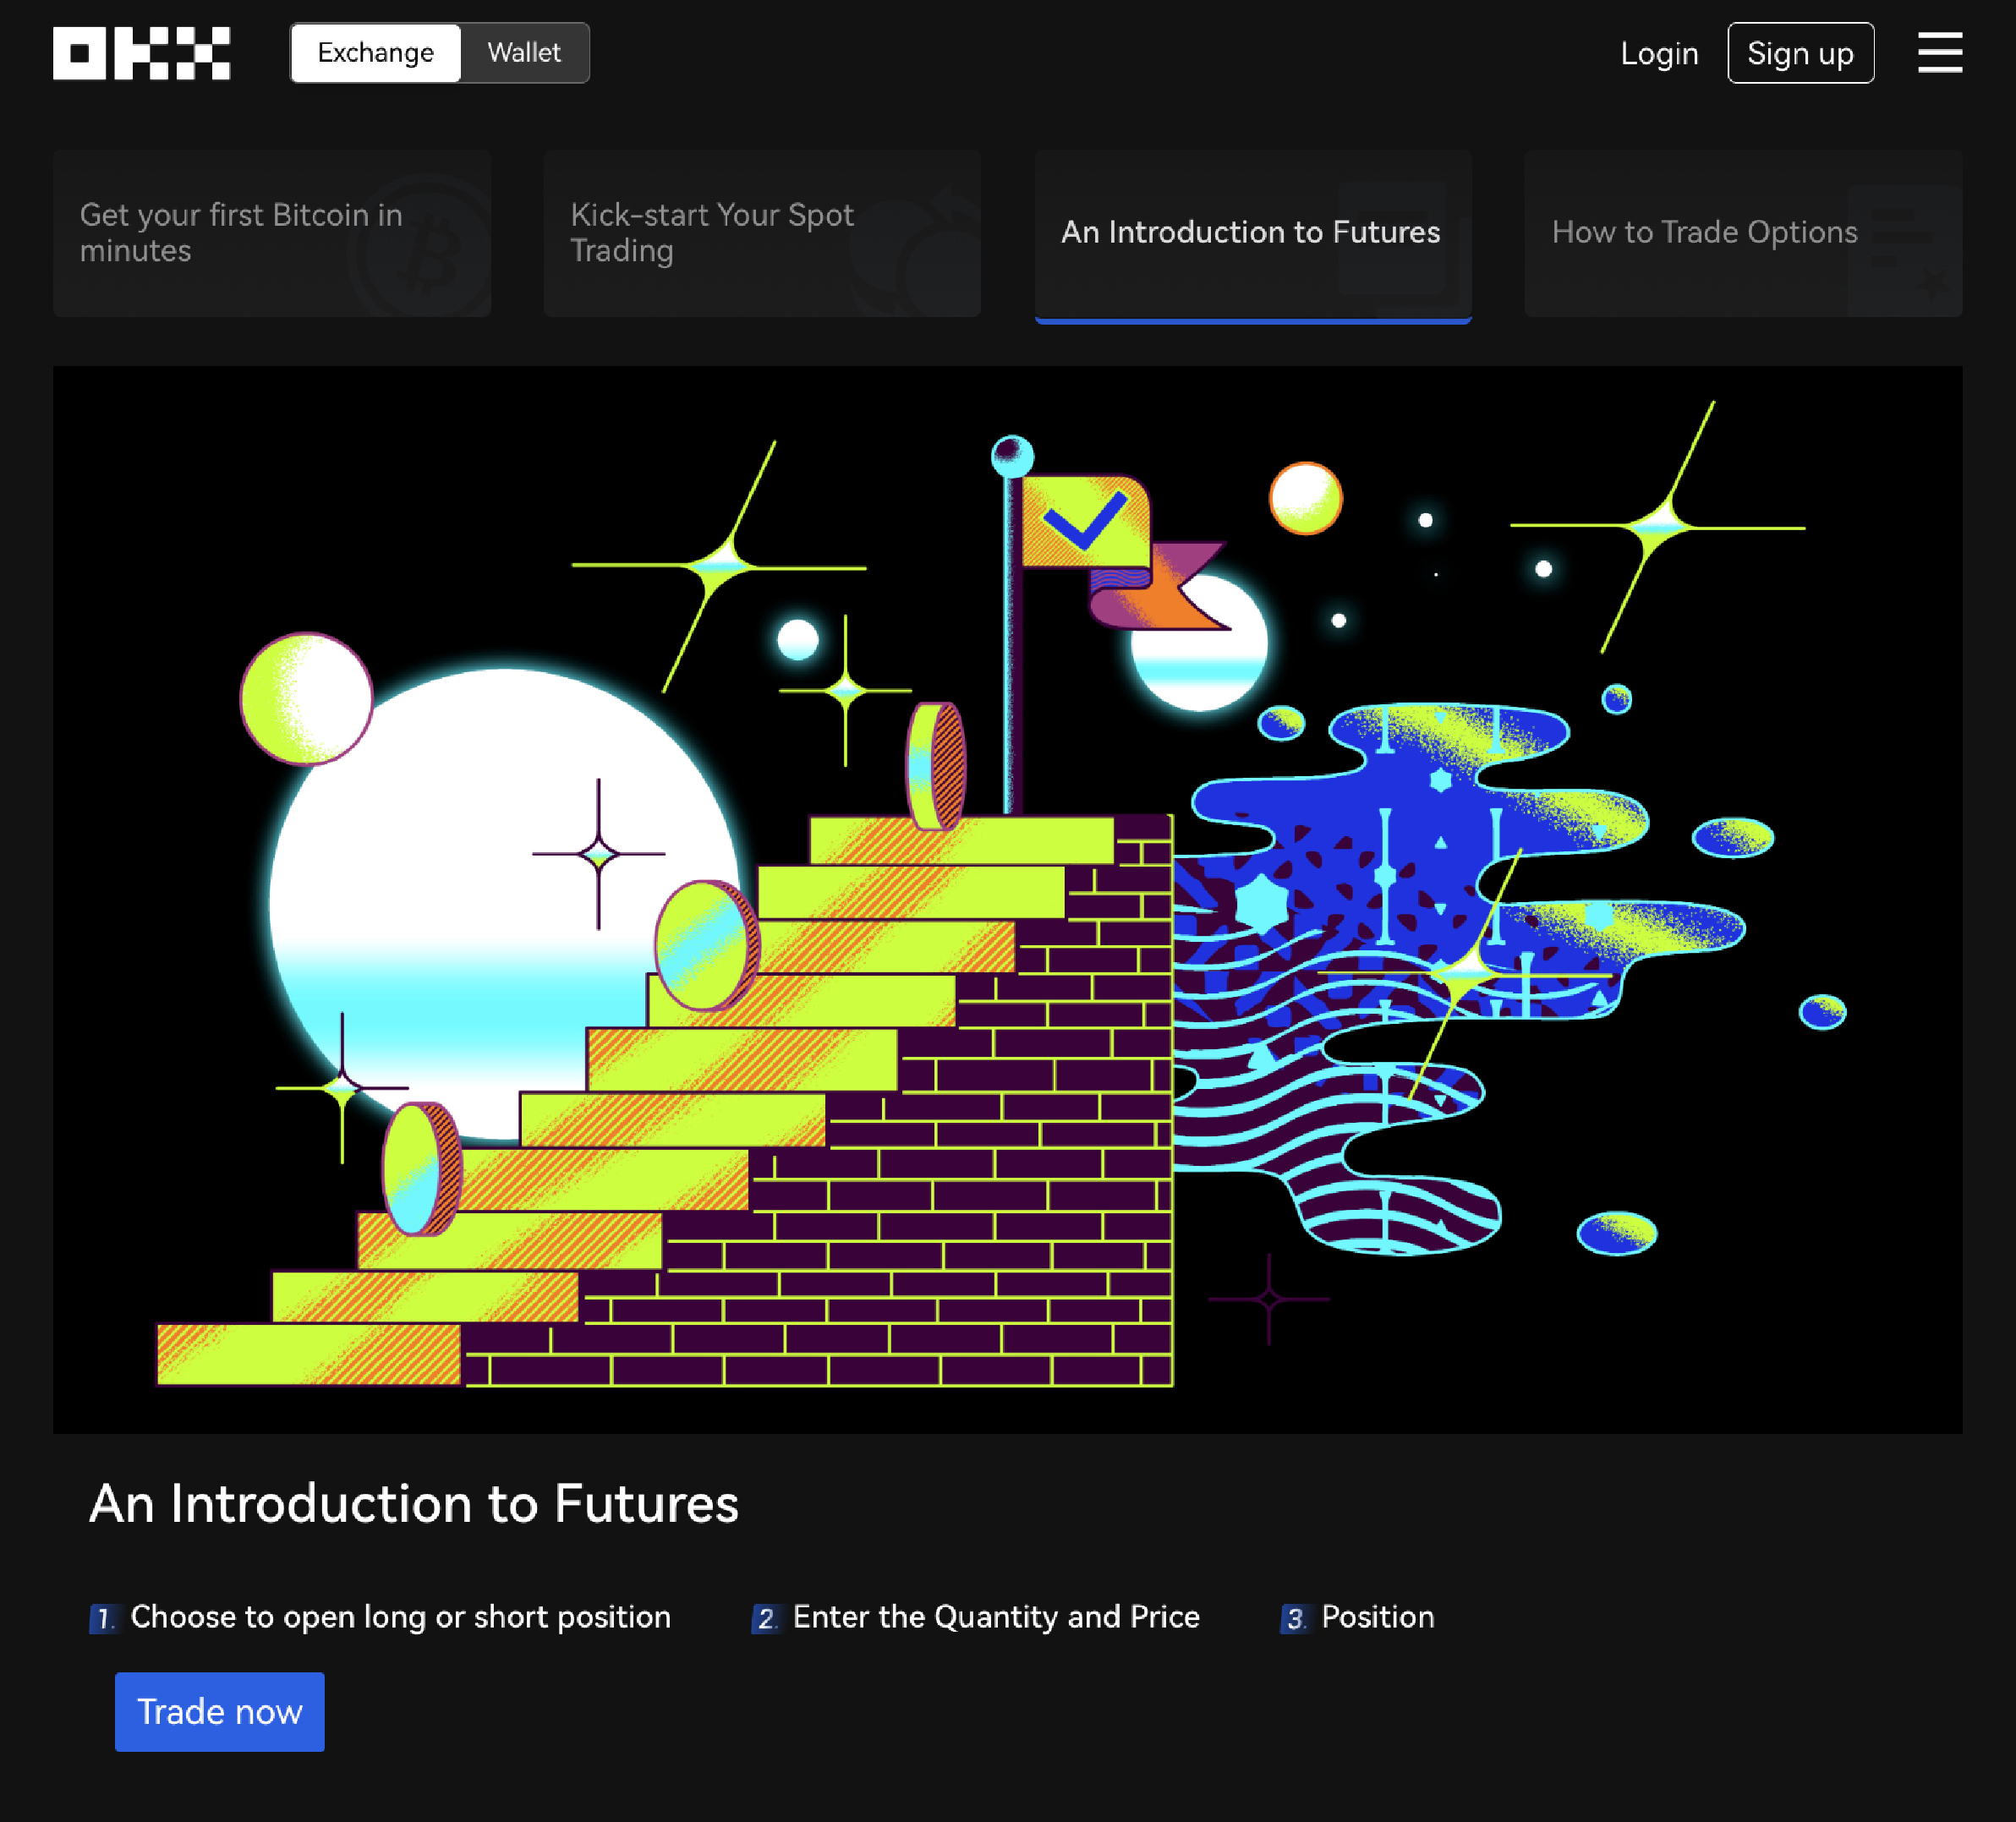Click the step 2 number badge

point(766,1618)
